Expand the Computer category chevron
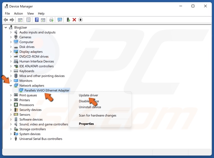 coord(11,42)
